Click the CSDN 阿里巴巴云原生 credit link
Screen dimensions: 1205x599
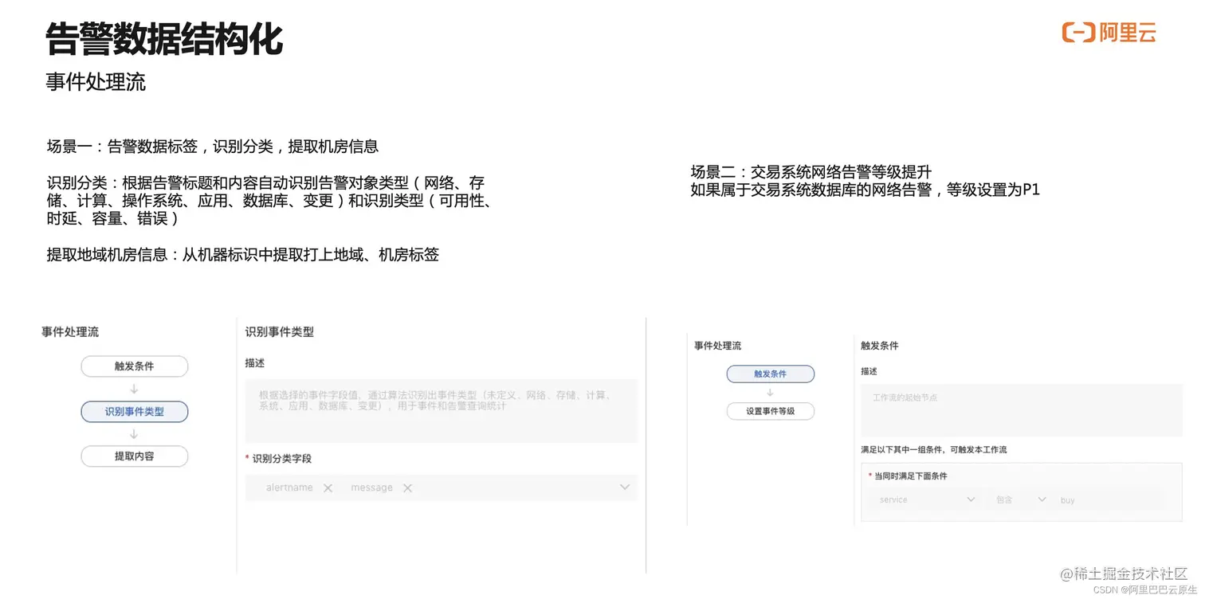(1144, 589)
